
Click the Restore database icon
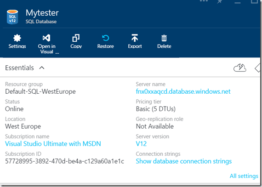click(x=105, y=38)
